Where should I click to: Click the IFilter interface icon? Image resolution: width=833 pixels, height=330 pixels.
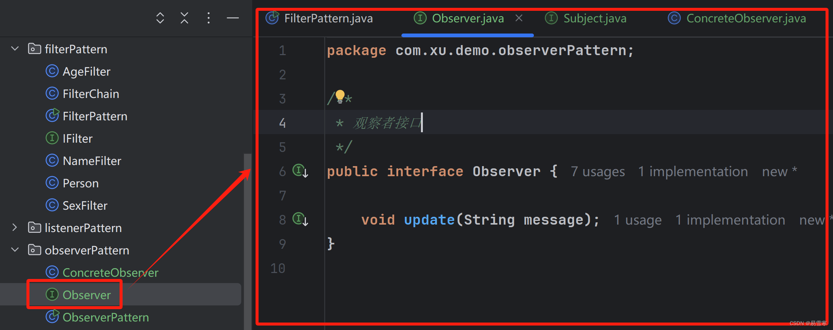coord(52,138)
